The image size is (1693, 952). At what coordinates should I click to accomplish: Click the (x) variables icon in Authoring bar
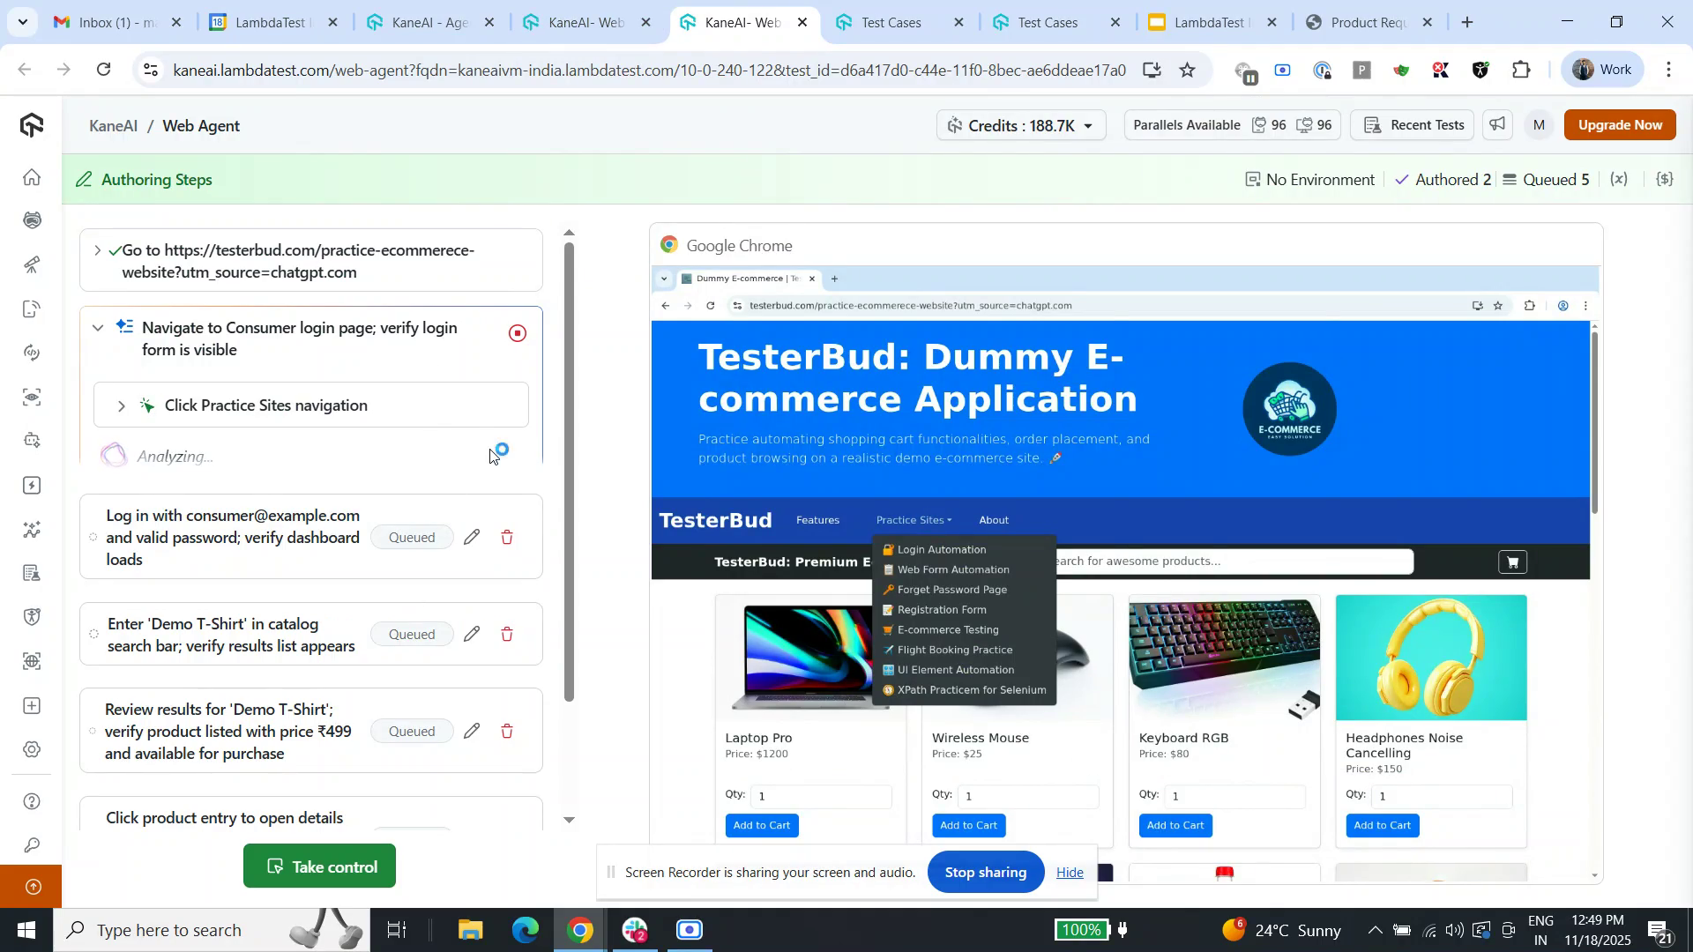coord(1620,179)
